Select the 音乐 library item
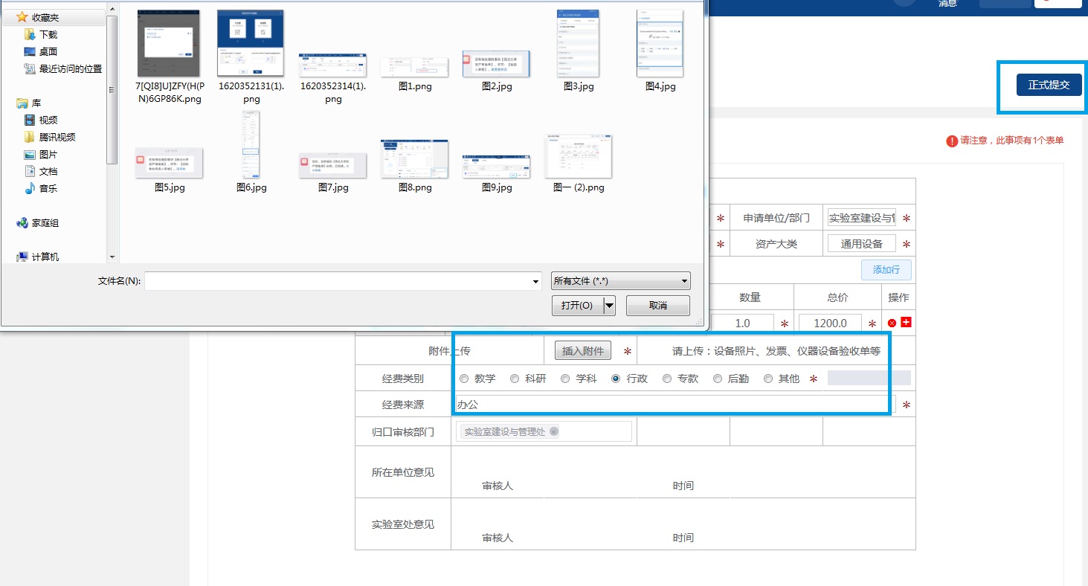The height and width of the screenshot is (586, 1088). click(48, 188)
